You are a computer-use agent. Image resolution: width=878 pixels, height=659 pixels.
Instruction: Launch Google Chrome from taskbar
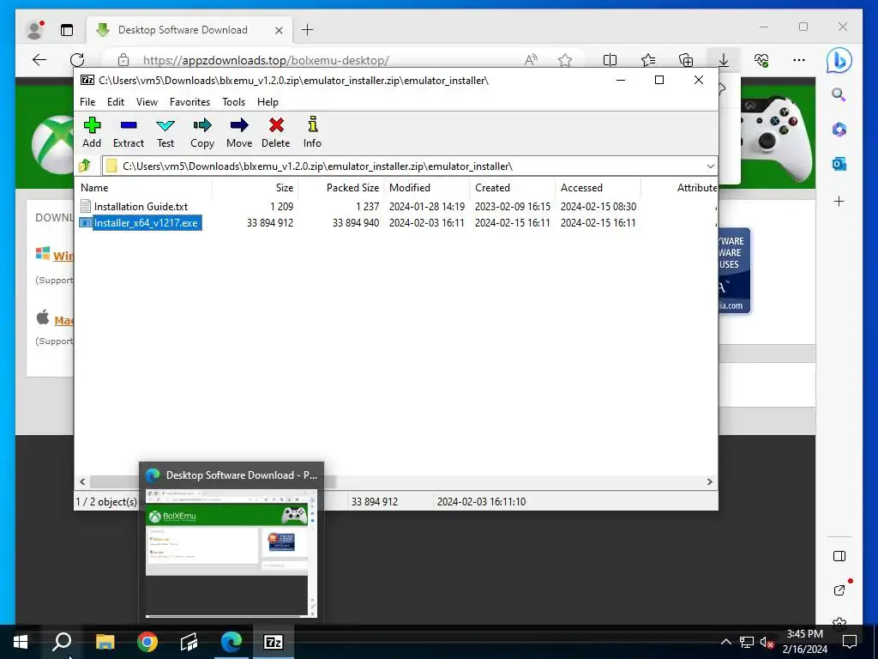pos(147,642)
